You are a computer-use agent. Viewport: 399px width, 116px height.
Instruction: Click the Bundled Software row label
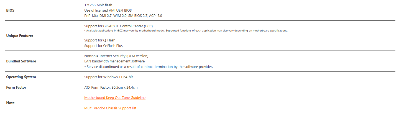point(21,61)
